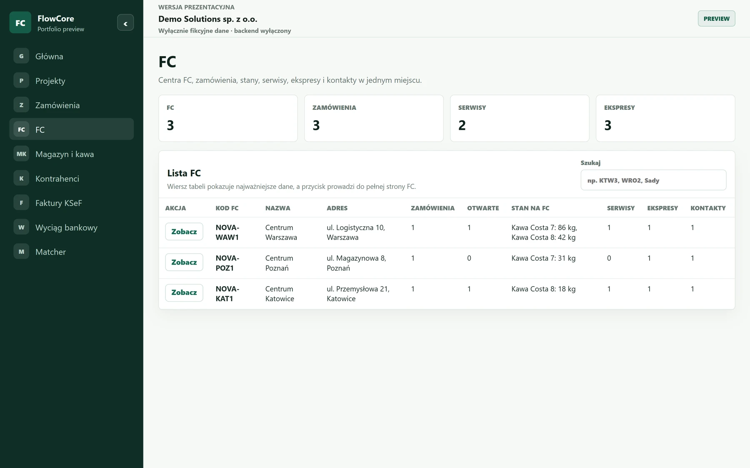This screenshot has height=468, width=750.
Task: Click the ZAMÓWIENIA summary card
Action: (374, 118)
